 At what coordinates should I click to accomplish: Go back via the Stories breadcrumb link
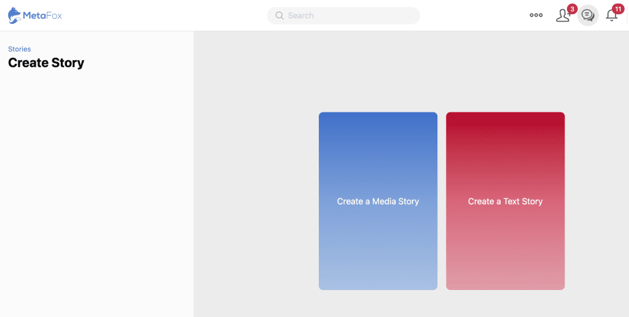tap(19, 49)
